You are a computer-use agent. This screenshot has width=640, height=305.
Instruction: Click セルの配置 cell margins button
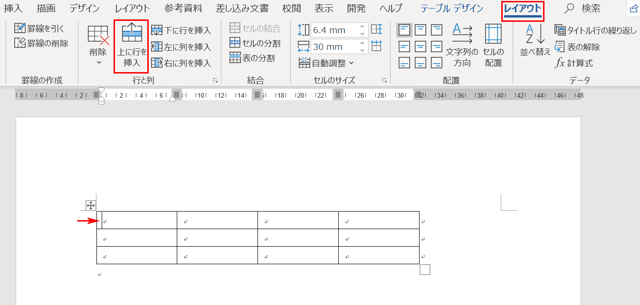click(493, 46)
